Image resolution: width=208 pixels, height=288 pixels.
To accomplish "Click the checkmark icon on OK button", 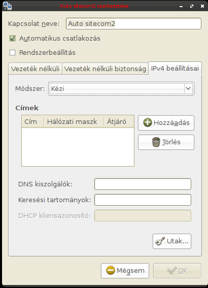I will tap(172, 270).
